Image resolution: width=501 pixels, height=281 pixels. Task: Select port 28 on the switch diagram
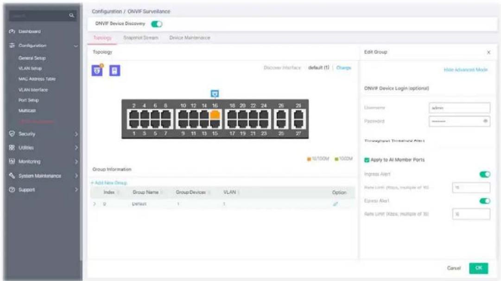[x=298, y=115]
